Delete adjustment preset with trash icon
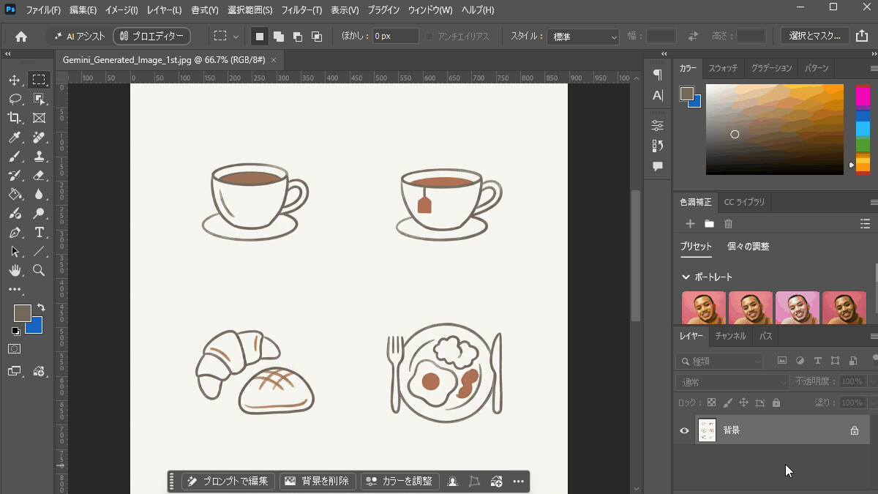The width and height of the screenshot is (878, 494). click(x=728, y=223)
